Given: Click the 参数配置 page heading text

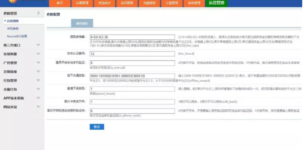Looking at the screenshot, I should pyautogui.click(x=53, y=15).
